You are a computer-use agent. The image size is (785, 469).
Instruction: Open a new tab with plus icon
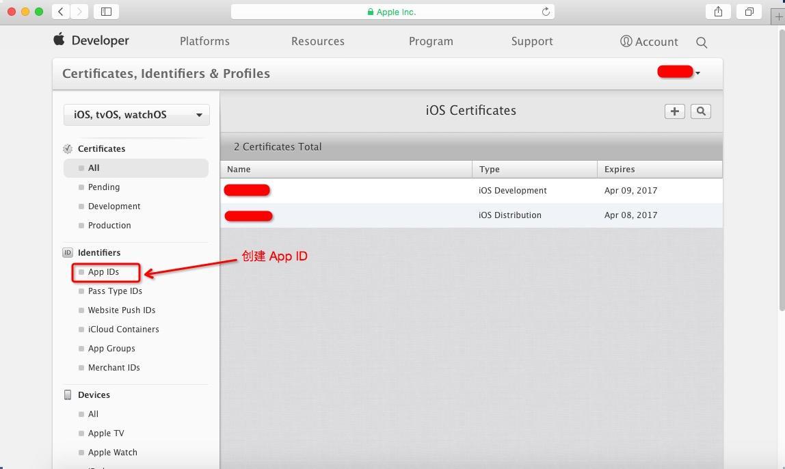click(778, 16)
